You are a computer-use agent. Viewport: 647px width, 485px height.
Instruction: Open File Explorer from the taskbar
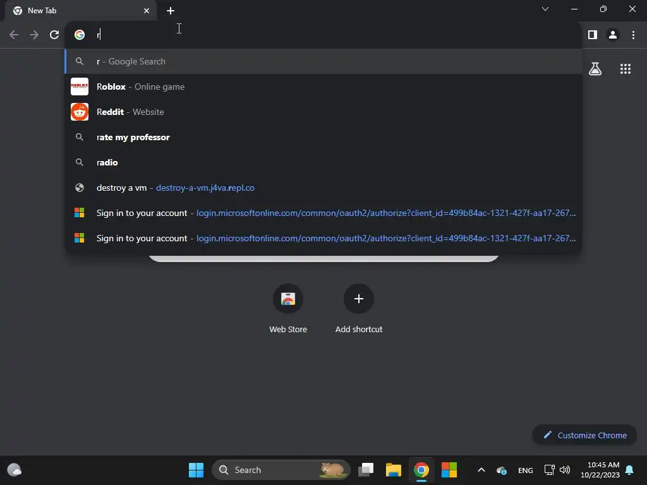point(393,470)
